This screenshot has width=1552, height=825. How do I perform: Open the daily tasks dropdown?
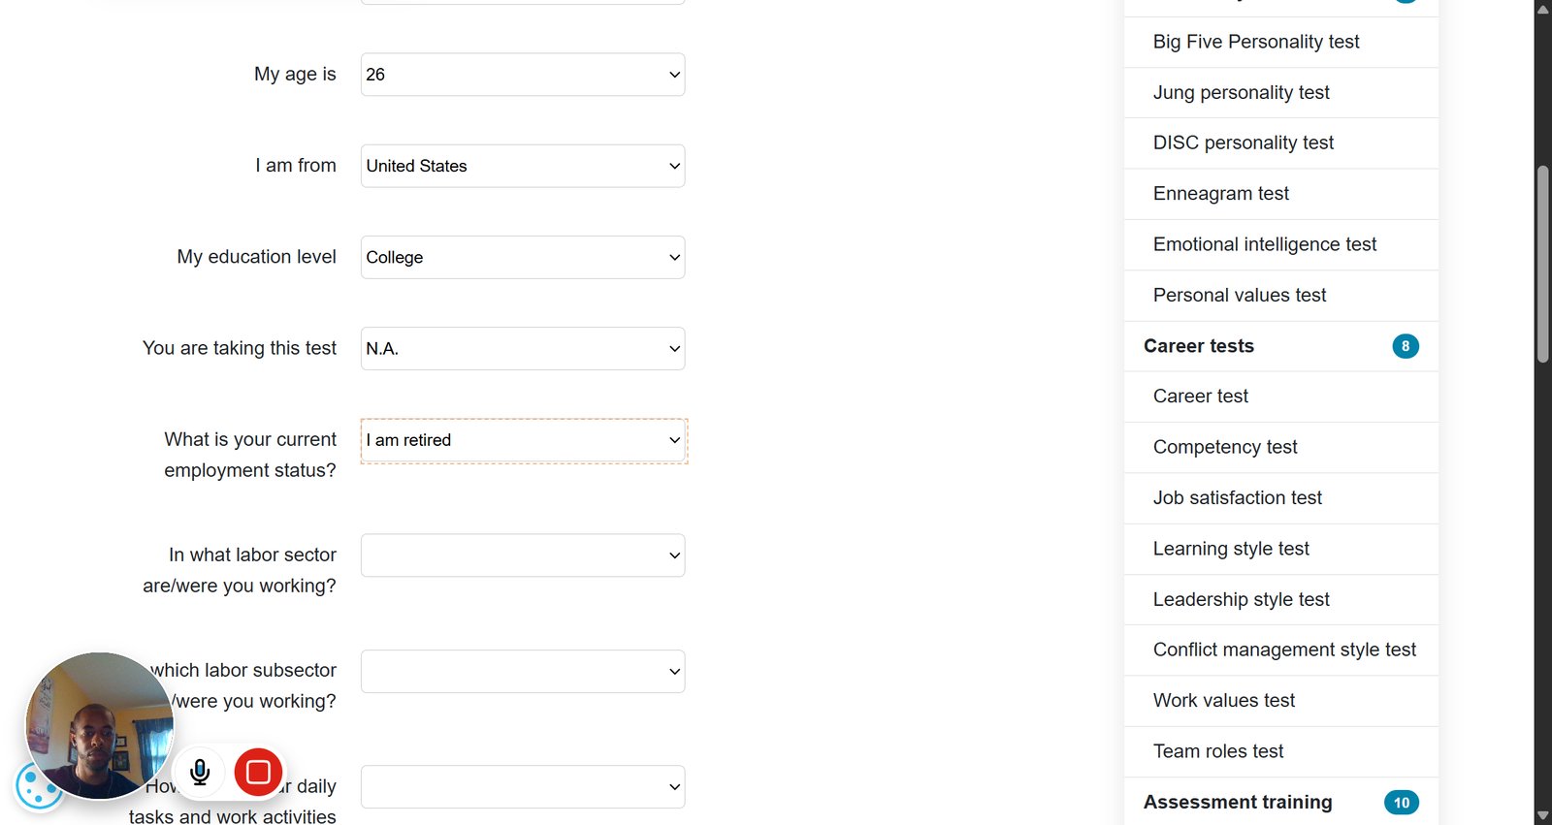523,786
